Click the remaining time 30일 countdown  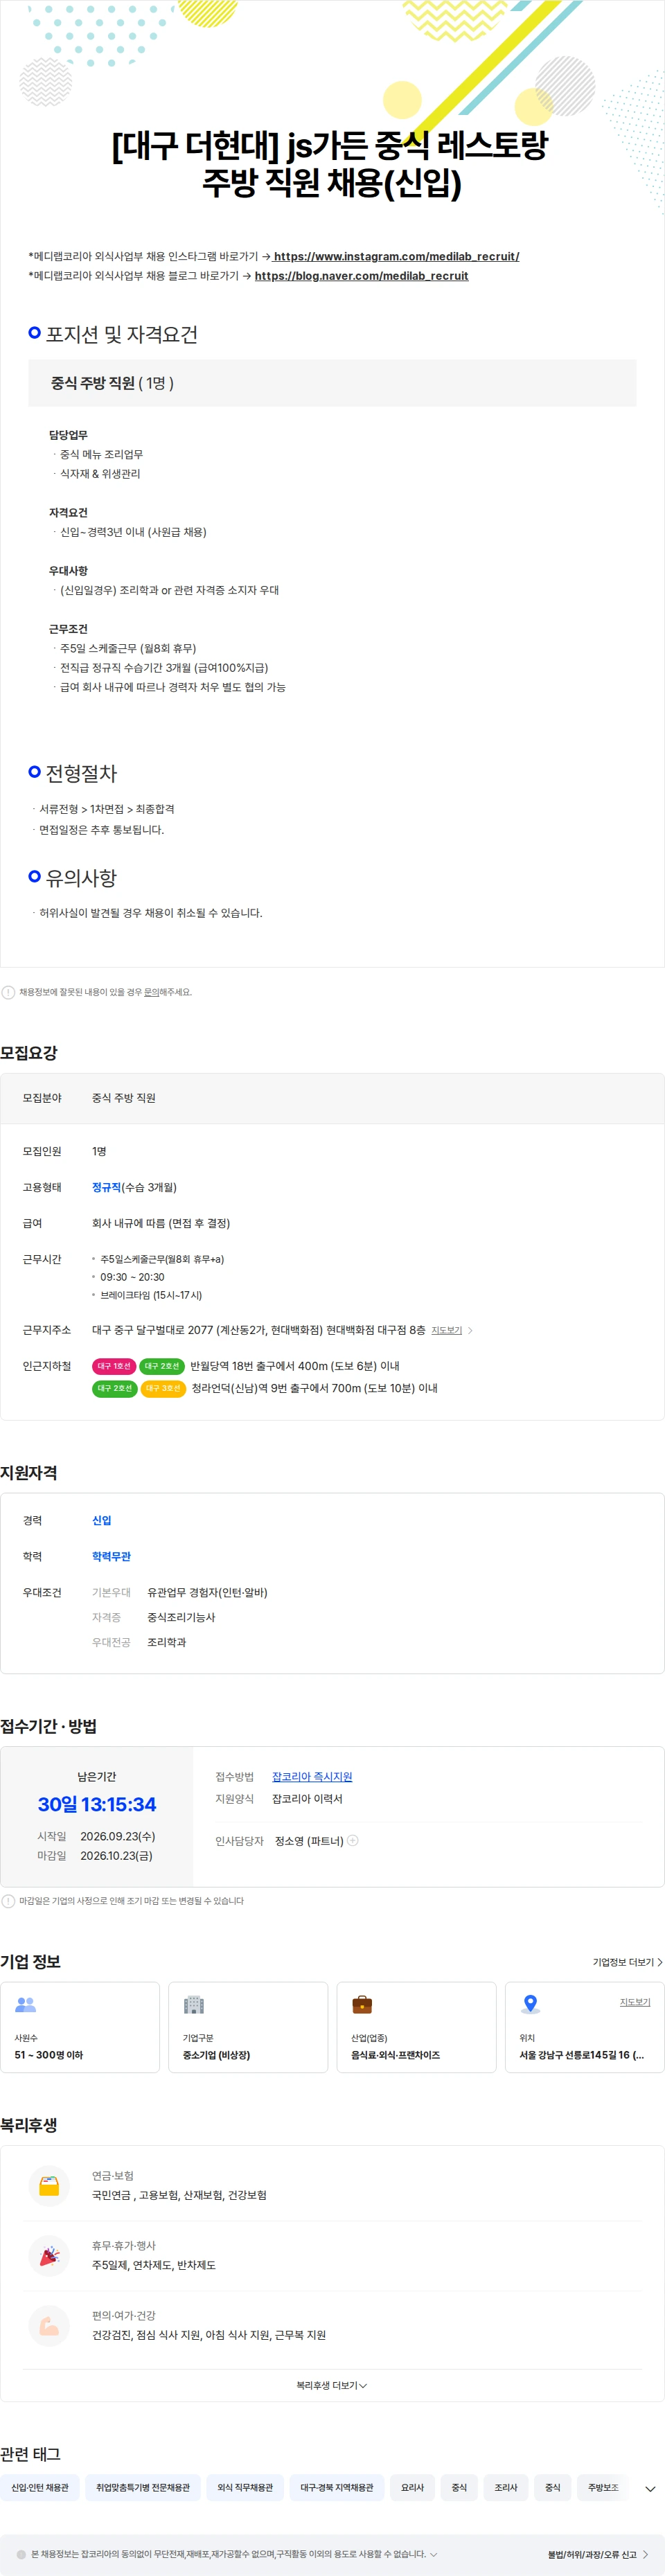(x=97, y=1804)
